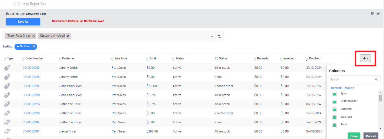
Task: Click the print report icon
Action: click(378, 13)
